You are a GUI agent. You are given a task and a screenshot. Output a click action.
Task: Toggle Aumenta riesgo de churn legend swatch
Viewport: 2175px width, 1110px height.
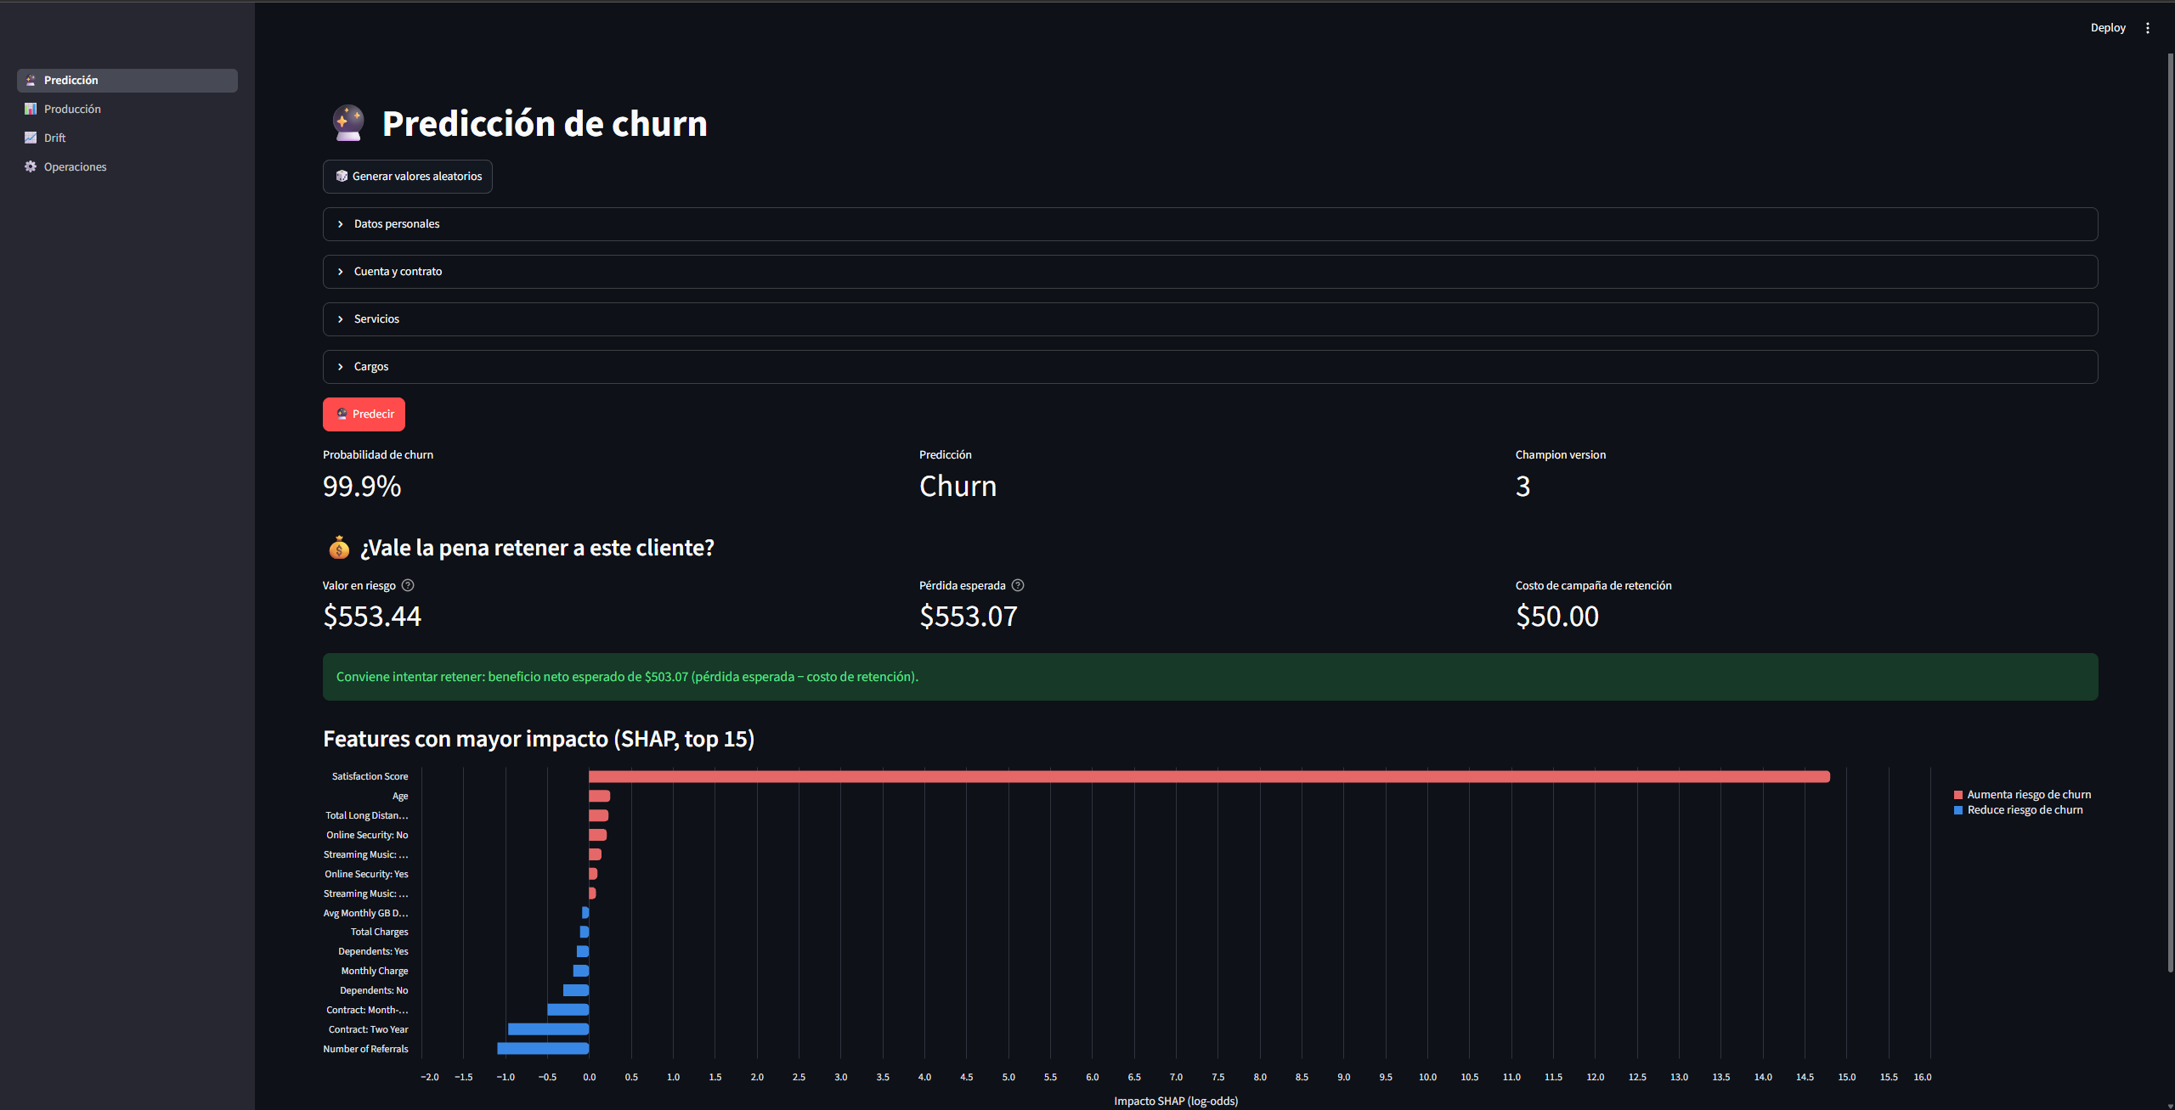click(1958, 795)
